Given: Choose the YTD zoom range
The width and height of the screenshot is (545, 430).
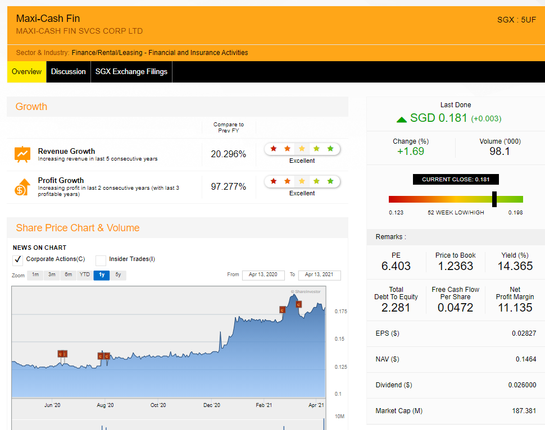Looking at the screenshot, I should tap(85, 275).
